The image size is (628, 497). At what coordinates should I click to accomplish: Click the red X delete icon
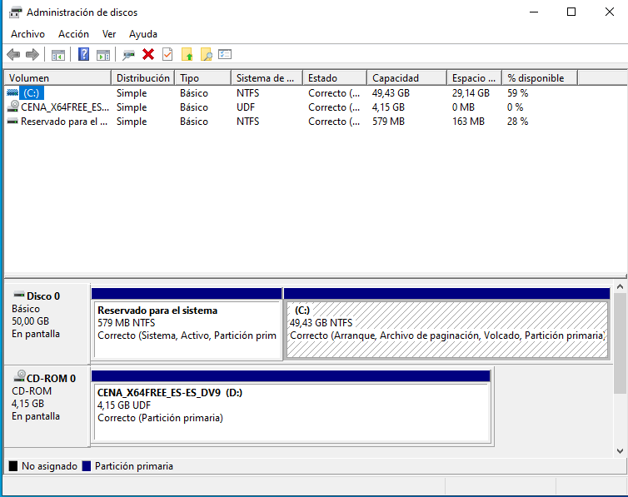click(x=148, y=55)
